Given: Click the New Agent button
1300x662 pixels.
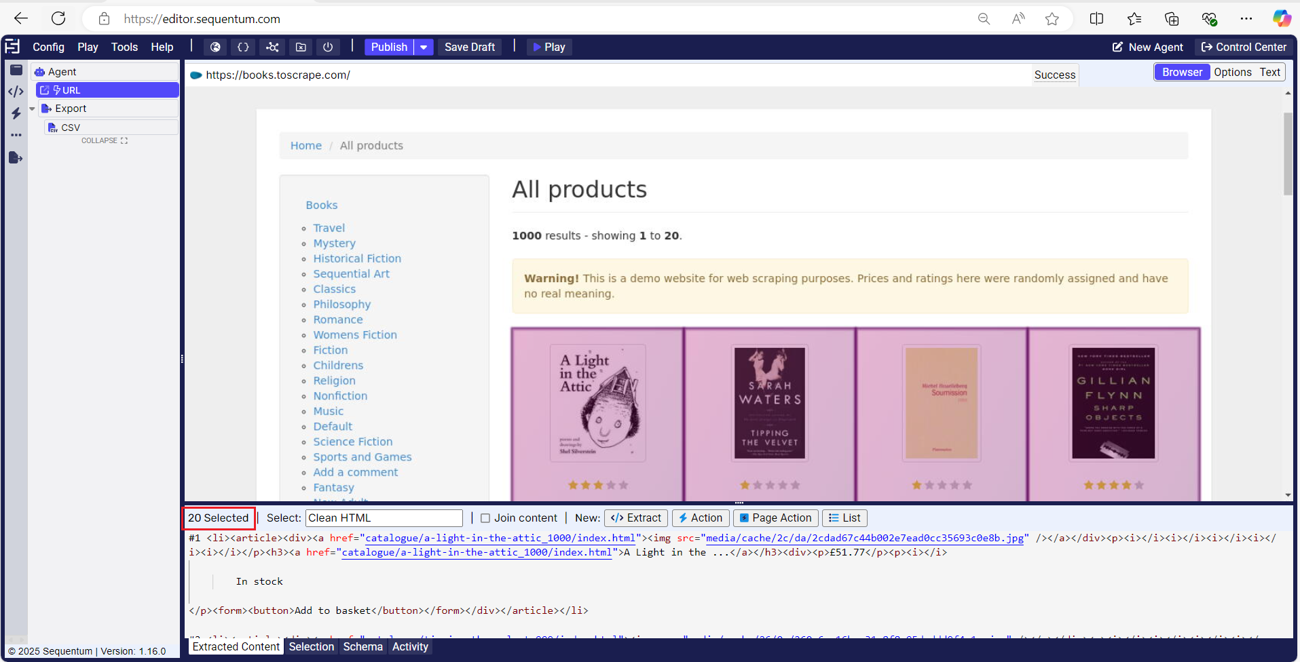Looking at the screenshot, I should [x=1147, y=47].
